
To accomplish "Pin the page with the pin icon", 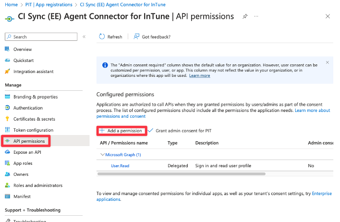I will [x=245, y=16].
